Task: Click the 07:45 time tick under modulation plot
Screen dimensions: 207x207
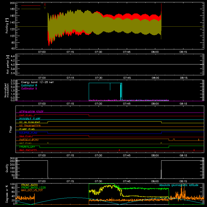Action: [x=127, y=104]
